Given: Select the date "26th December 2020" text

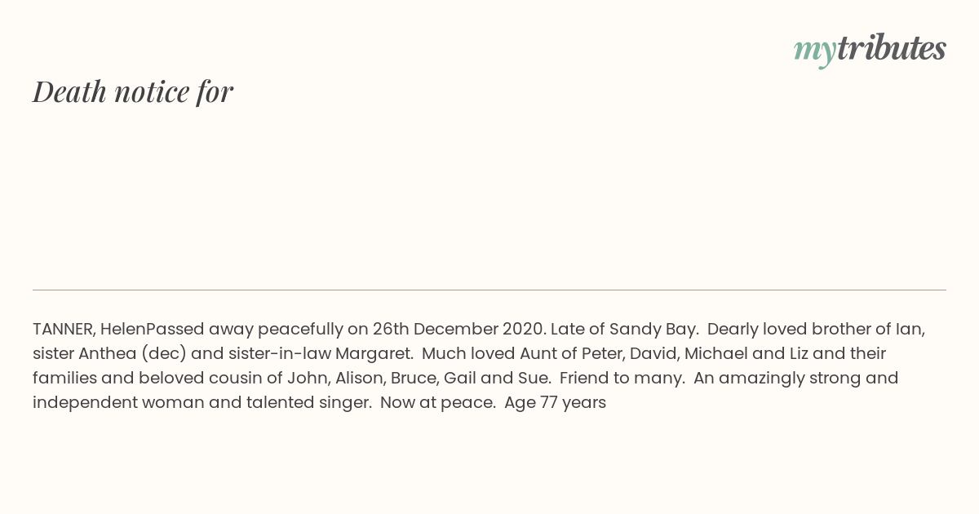Looking at the screenshot, I should pos(458,330).
